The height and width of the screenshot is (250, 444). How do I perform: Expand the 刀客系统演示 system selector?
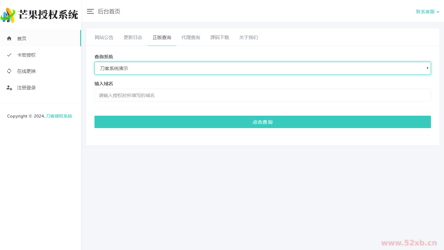pos(262,68)
